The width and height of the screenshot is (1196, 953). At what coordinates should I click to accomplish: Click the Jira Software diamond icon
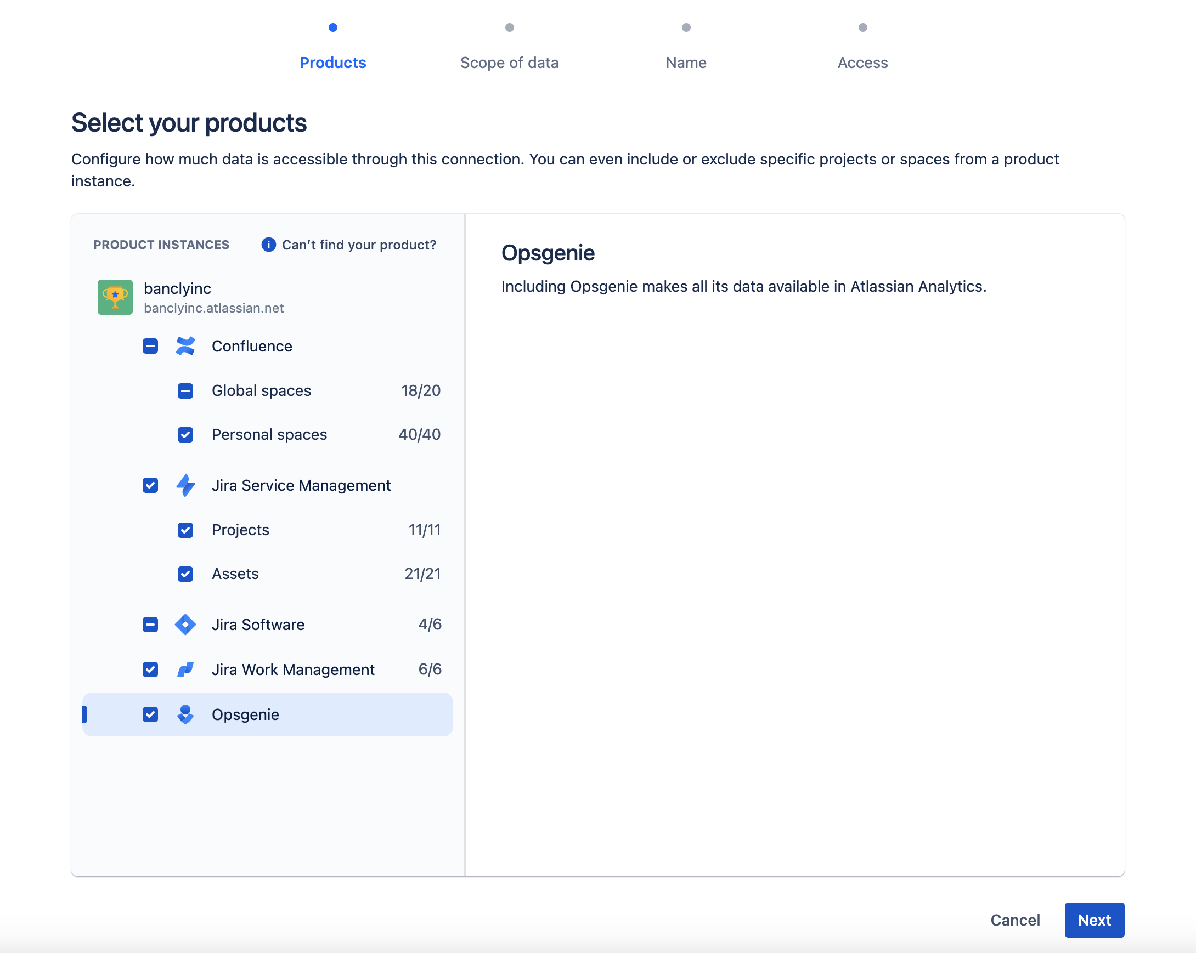click(185, 625)
